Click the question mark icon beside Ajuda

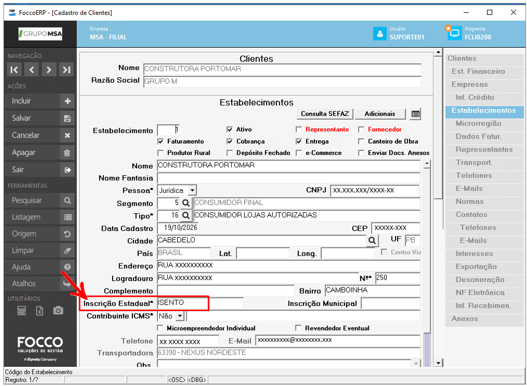click(x=67, y=267)
